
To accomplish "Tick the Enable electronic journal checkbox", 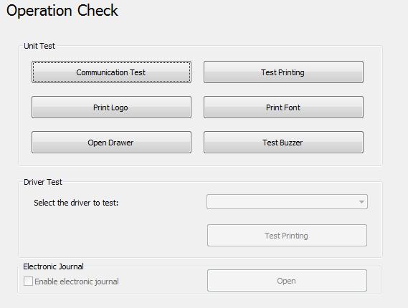I will click(x=28, y=281).
